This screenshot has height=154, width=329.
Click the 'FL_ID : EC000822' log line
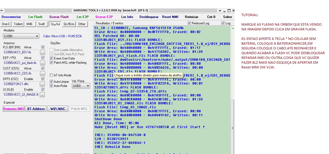(x=139, y=28)
